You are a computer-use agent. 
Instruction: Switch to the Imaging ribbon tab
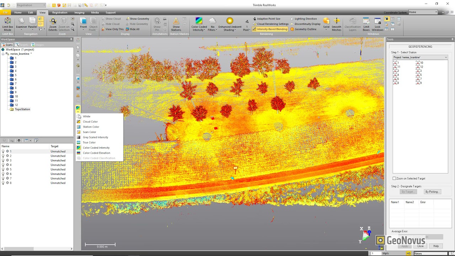coord(79,12)
